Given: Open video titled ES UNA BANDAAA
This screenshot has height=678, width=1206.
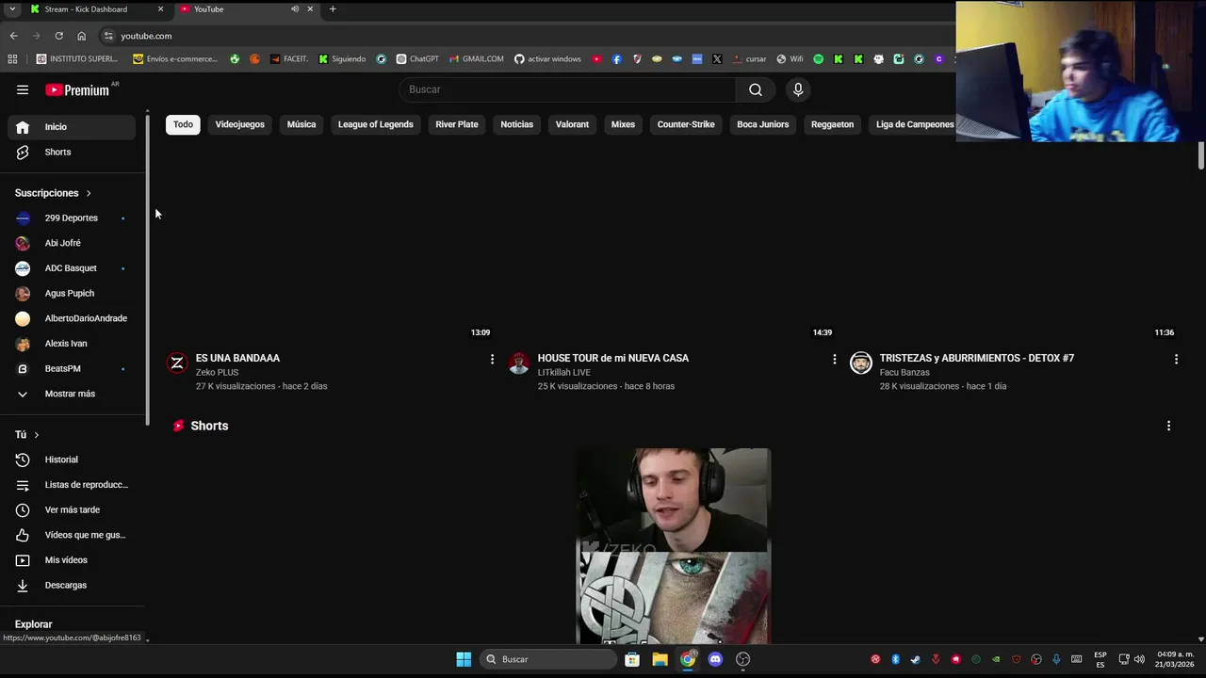Looking at the screenshot, I should pos(237,358).
